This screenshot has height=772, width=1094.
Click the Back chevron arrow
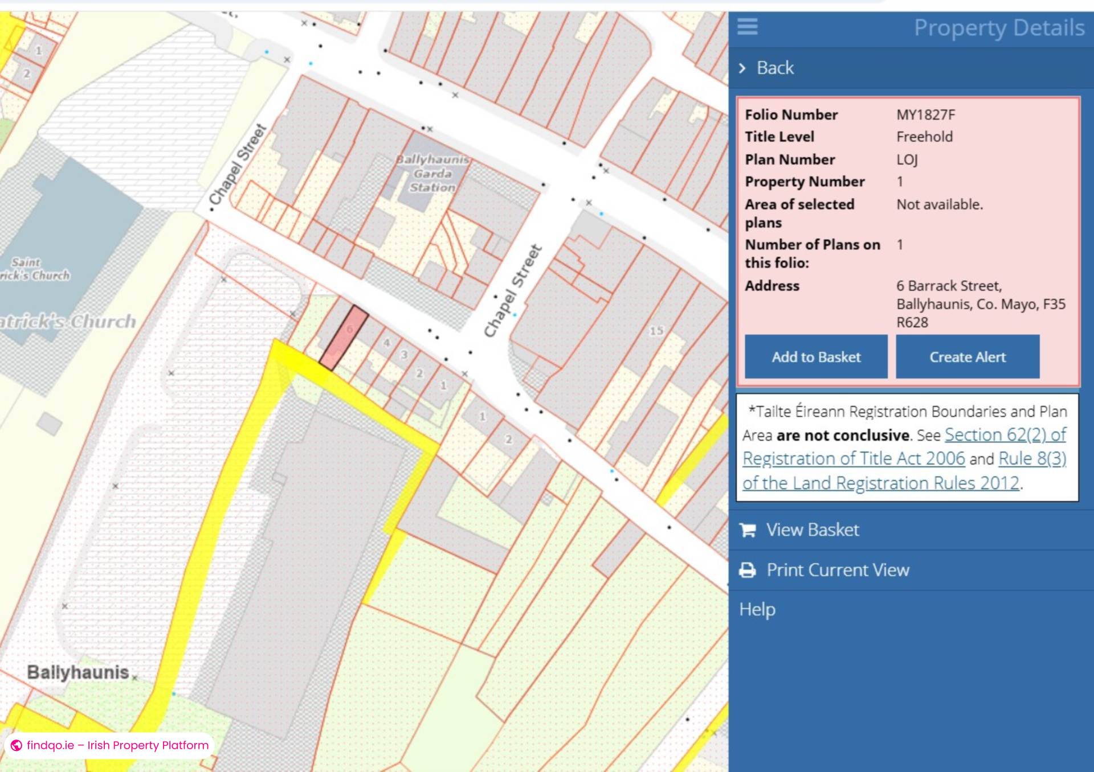coord(742,68)
